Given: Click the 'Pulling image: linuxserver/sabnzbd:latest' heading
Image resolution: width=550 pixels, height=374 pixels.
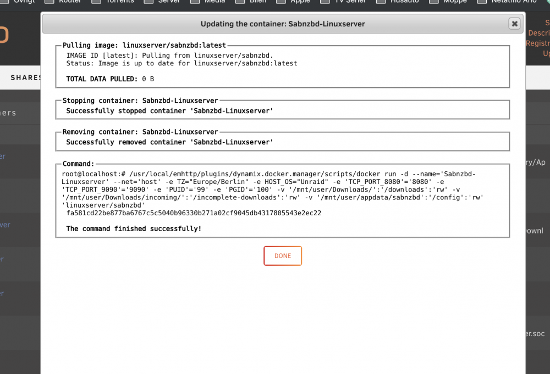Looking at the screenshot, I should (144, 45).
